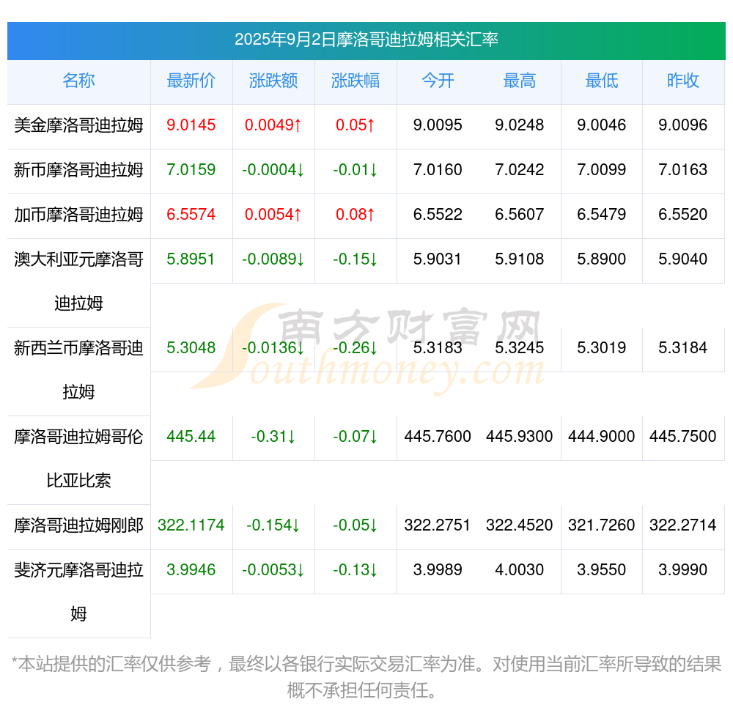Click change amount 0.0049↑

[x=273, y=125]
